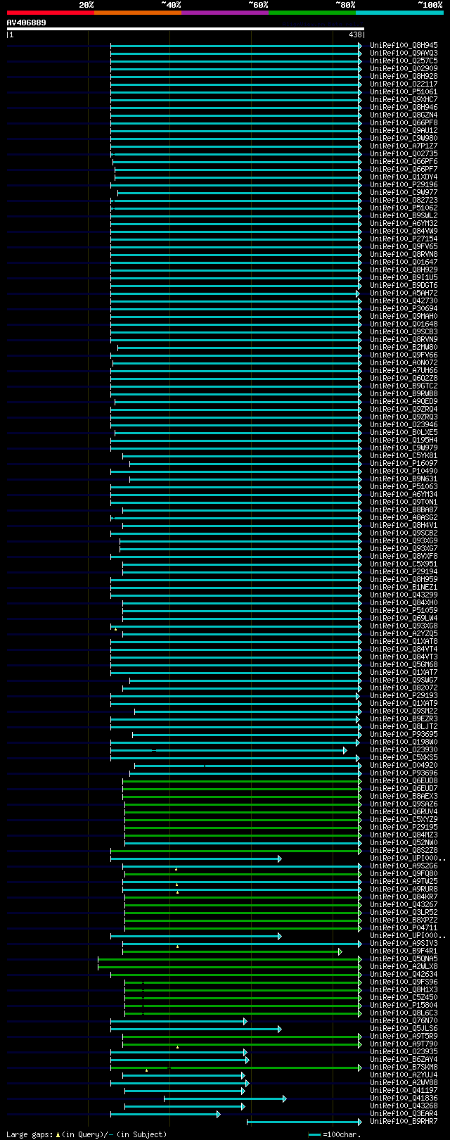Open UniRef100_Q8S2Z8 entry
This screenshot has width=450, height=1140.
click(404, 851)
